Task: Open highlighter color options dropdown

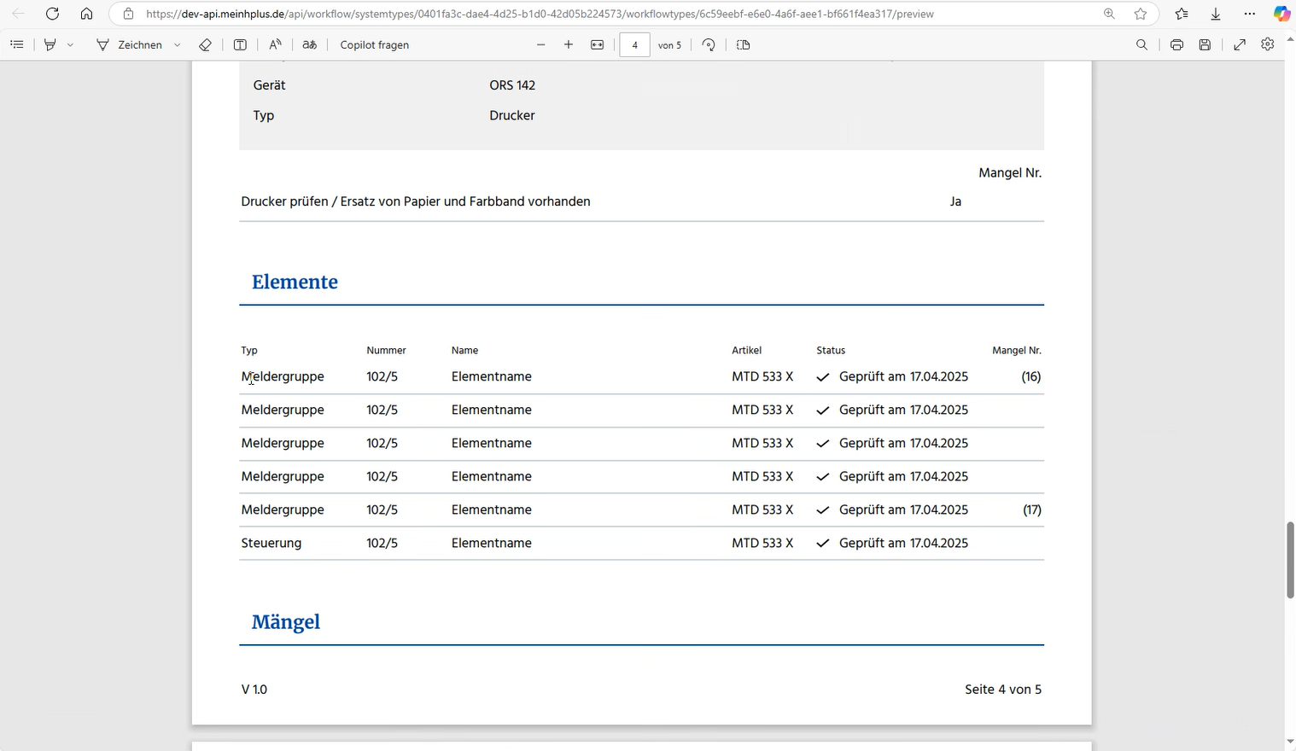Action: [70, 44]
